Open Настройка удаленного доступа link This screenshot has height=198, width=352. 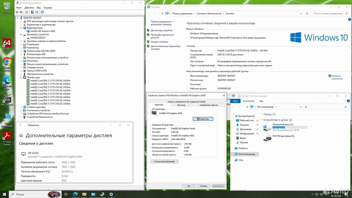[x=162, y=36]
